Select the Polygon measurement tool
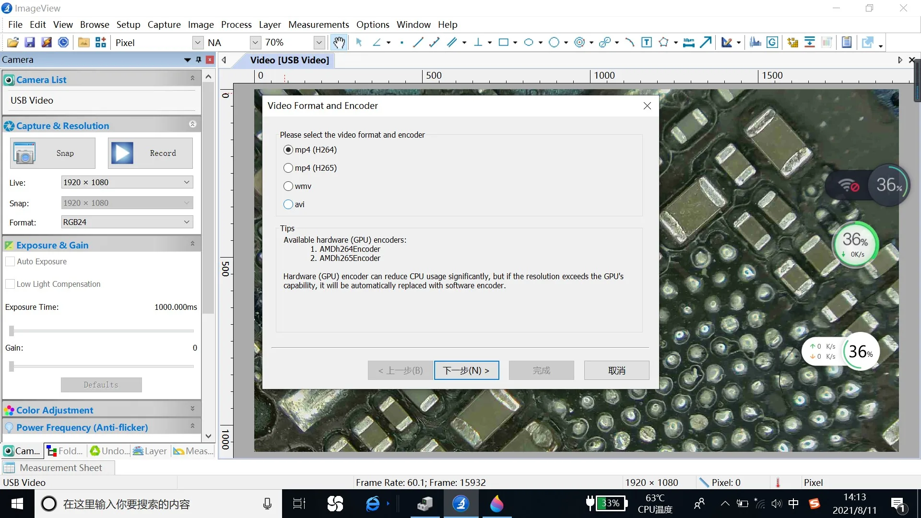921x518 pixels. [663, 43]
